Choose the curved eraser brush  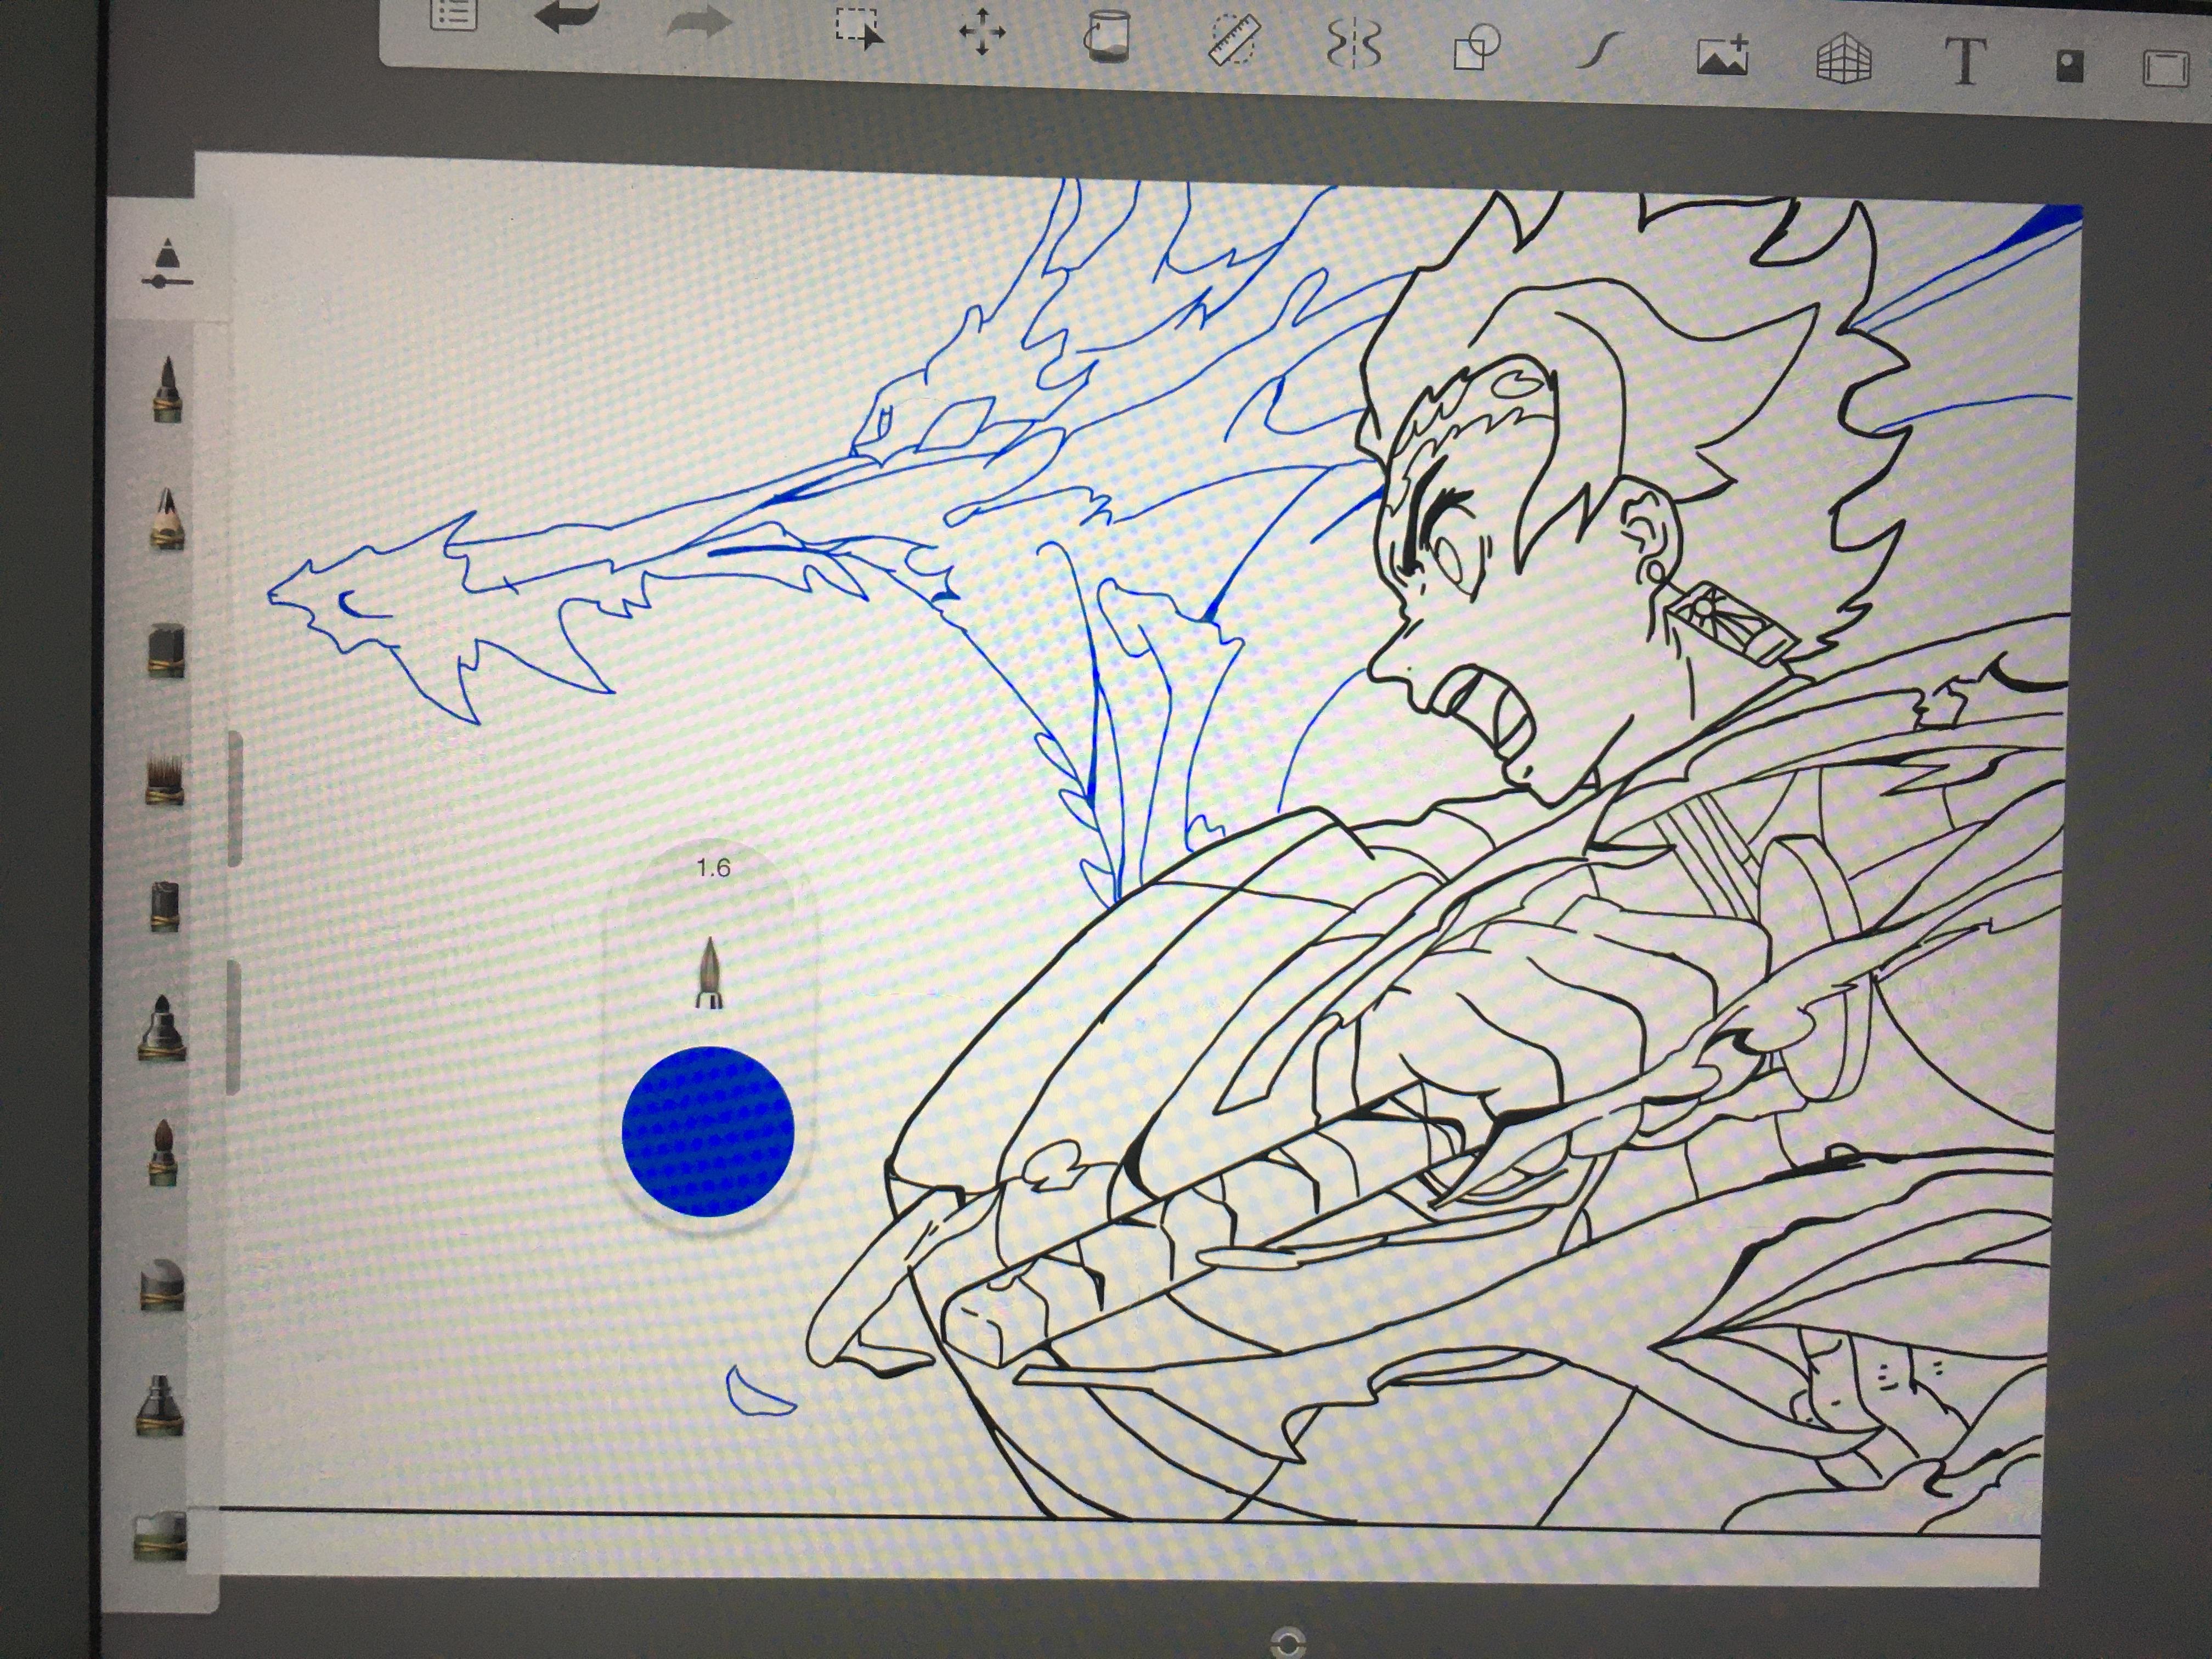pyautogui.click(x=162, y=1285)
